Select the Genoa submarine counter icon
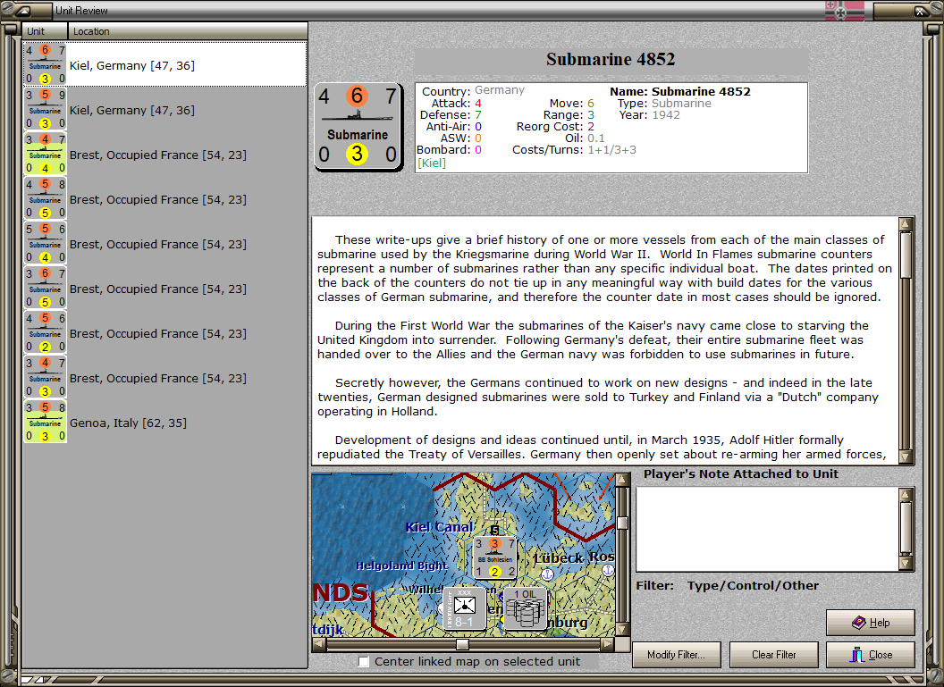Screen dimensions: 944x687 click(x=46, y=423)
